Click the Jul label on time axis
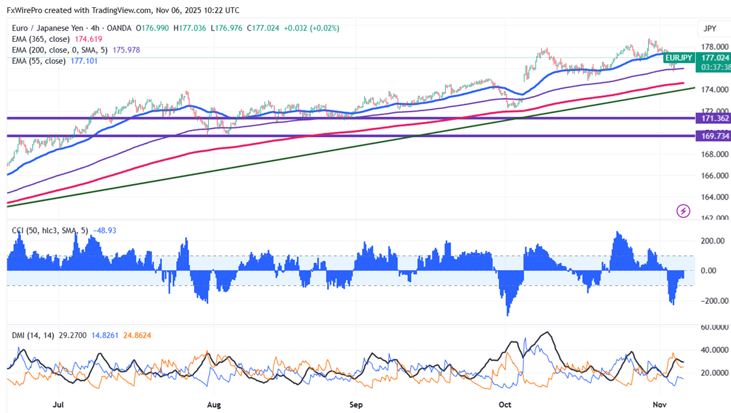This screenshot has width=731, height=413. [58, 405]
